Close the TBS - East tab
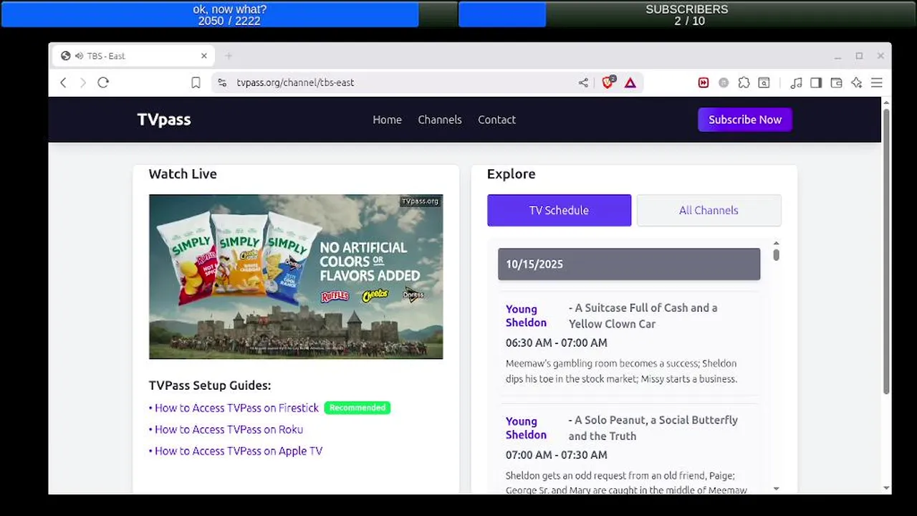Viewport: 917px width, 516px height. (x=204, y=56)
